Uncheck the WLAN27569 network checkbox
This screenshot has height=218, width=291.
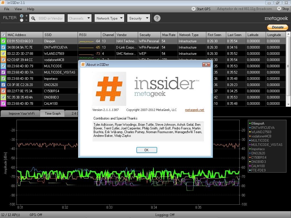(x=3, y=54)
